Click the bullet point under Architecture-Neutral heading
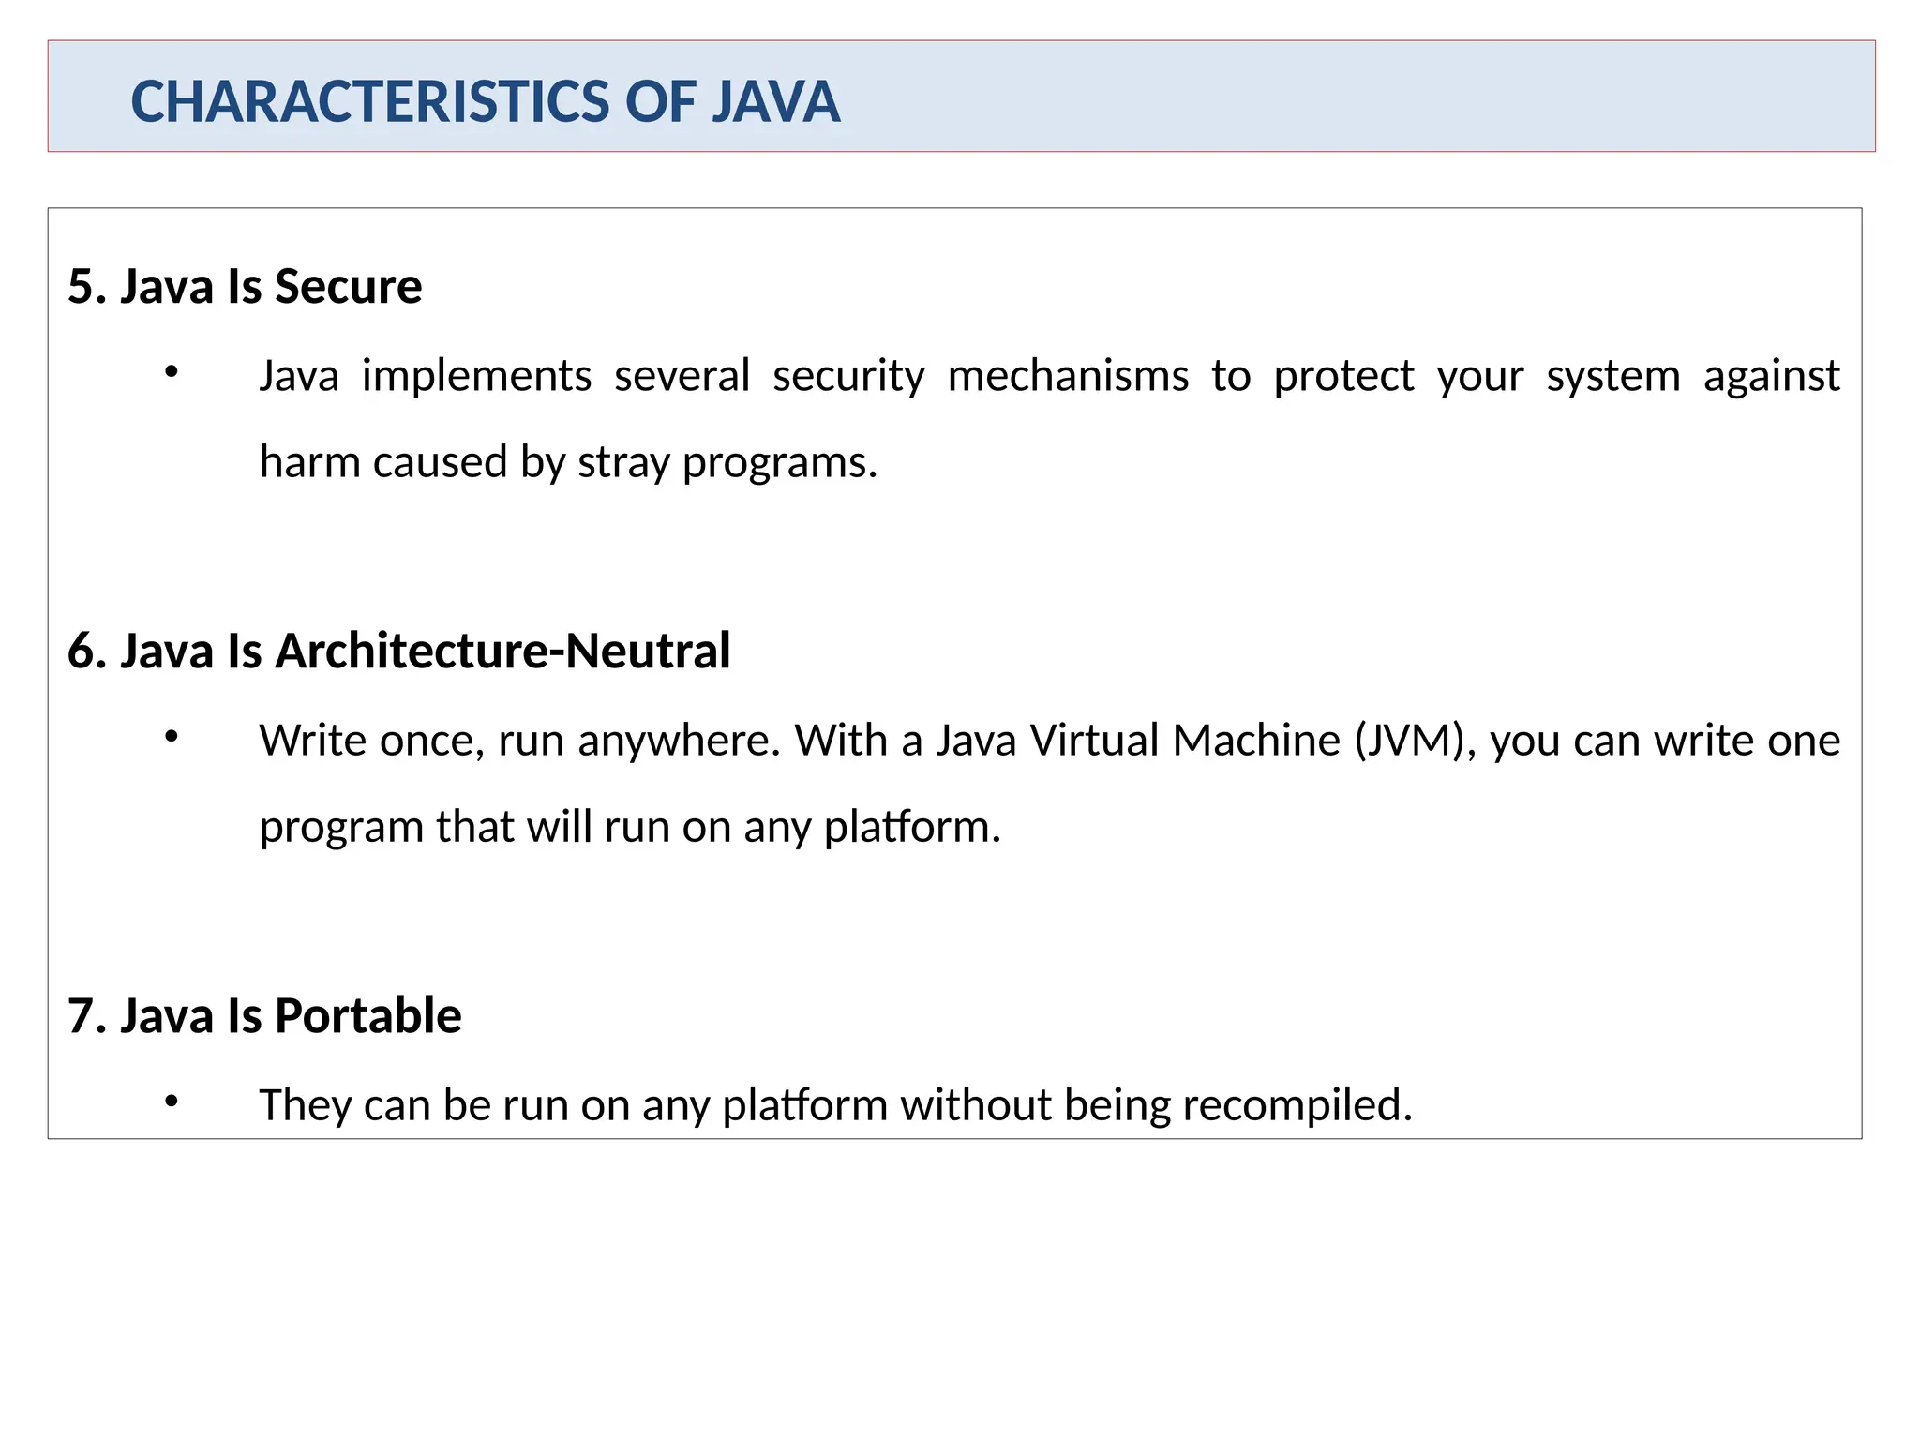1920x1440 pixels. click(x=171, y=738)
